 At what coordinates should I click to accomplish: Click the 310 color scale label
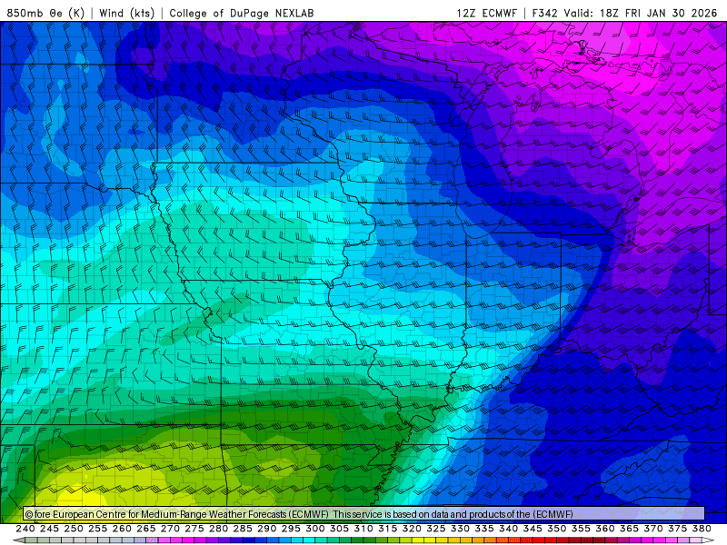(363, 529)
